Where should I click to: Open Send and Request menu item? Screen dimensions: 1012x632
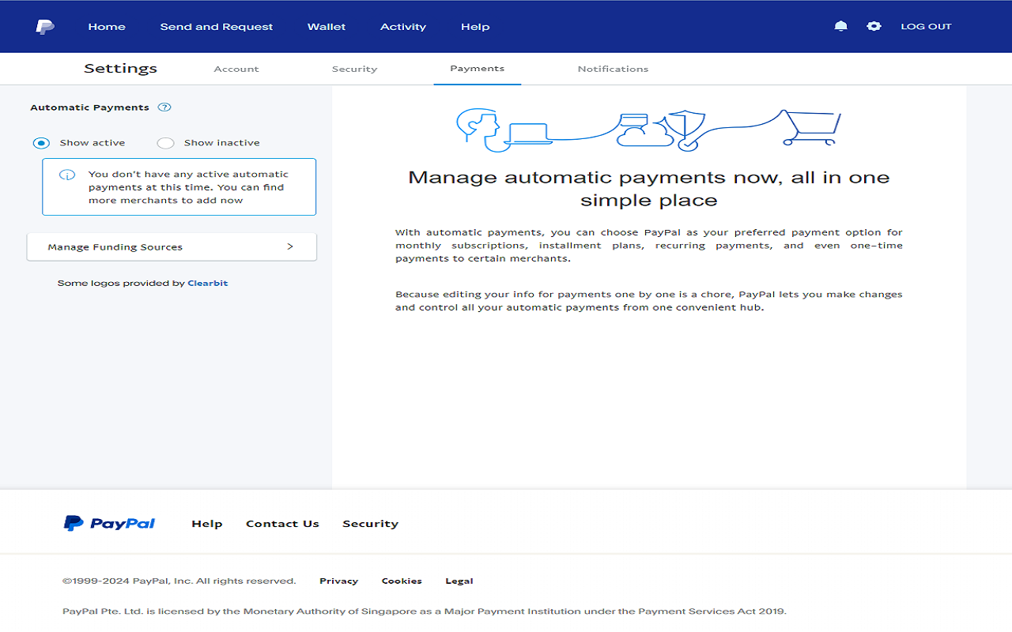217,27
